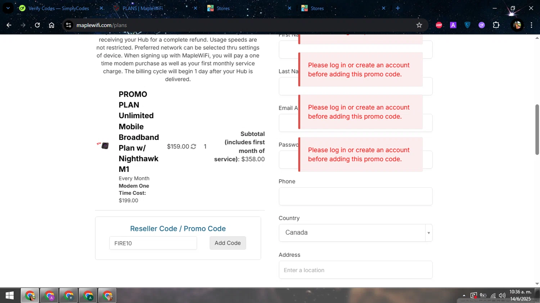
Task: Open second Chrome taskbar icon
Action: click(x=49, y=296)
